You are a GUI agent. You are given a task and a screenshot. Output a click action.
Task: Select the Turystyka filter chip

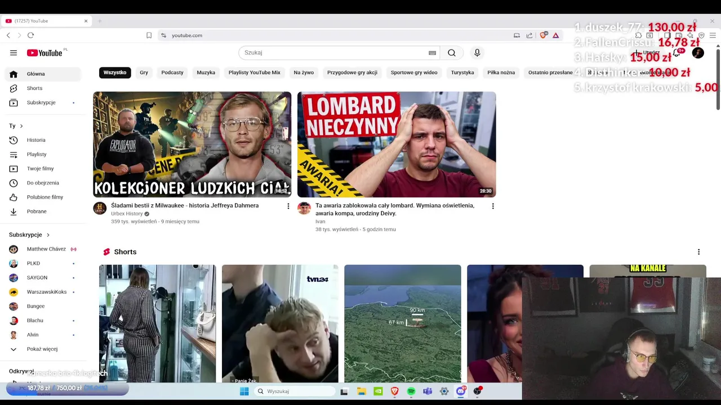click(462, 73)
